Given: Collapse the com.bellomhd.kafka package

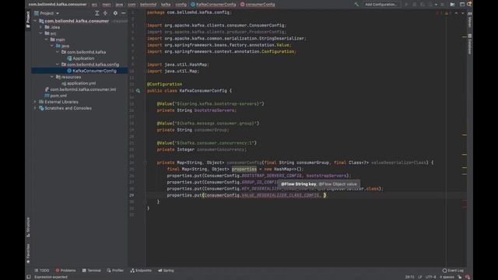Looking at the screenshot, I should click(58, 52).
